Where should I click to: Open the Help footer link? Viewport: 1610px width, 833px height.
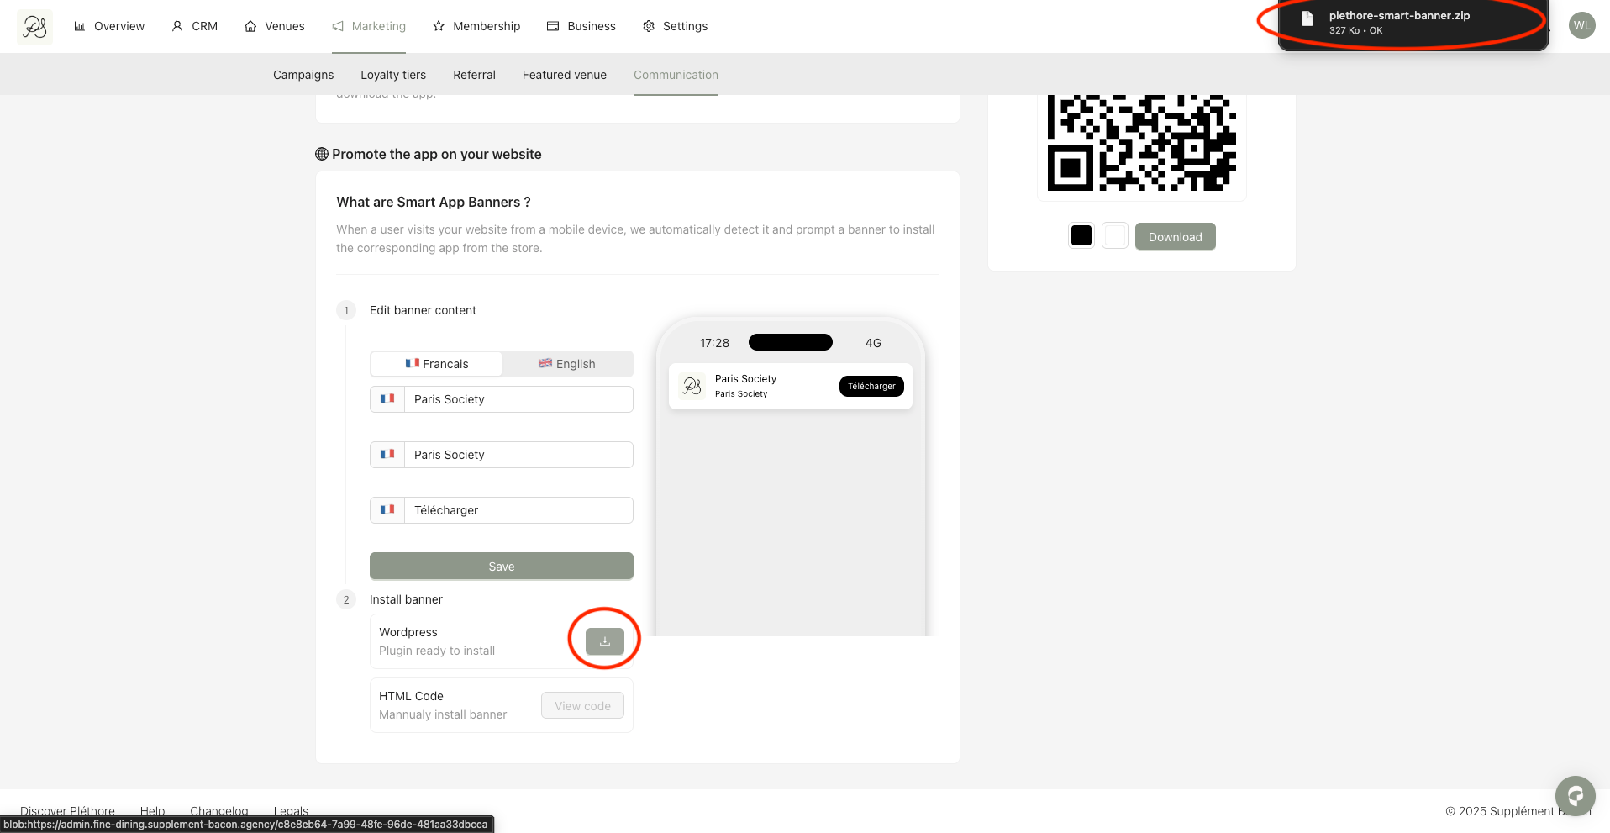point(152,811)
